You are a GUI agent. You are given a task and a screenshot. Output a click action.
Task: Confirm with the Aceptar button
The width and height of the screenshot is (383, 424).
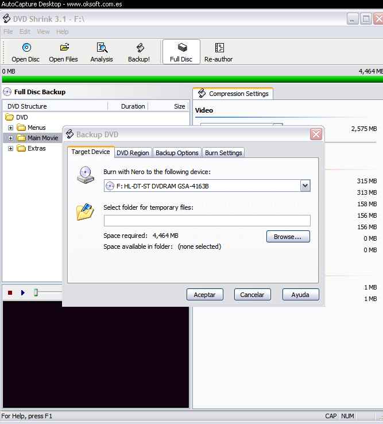(205, 295)
